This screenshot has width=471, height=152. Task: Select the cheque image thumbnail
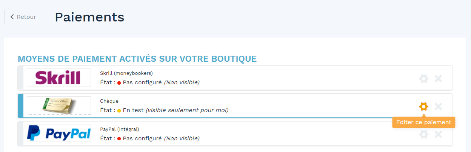pos(58,106)
